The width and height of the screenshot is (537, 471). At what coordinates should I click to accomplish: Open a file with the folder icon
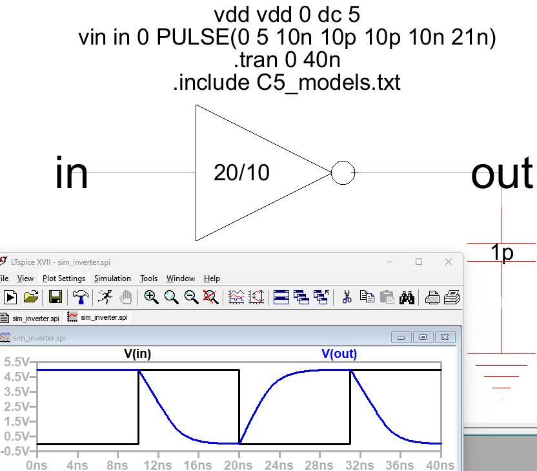pos(30,297)
